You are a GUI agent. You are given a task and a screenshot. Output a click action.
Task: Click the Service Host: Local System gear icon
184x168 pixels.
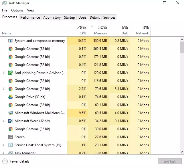(11, 145)
